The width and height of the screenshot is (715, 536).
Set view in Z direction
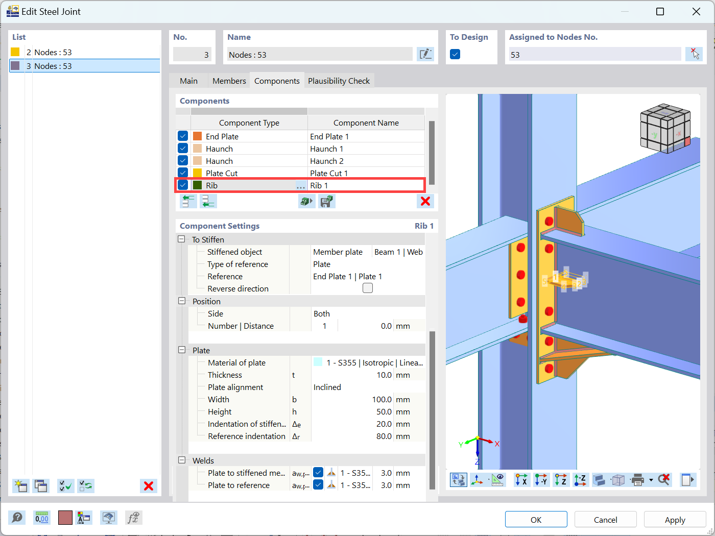(x=561, y=480)
